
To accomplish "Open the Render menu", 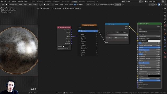I will 14,2.
